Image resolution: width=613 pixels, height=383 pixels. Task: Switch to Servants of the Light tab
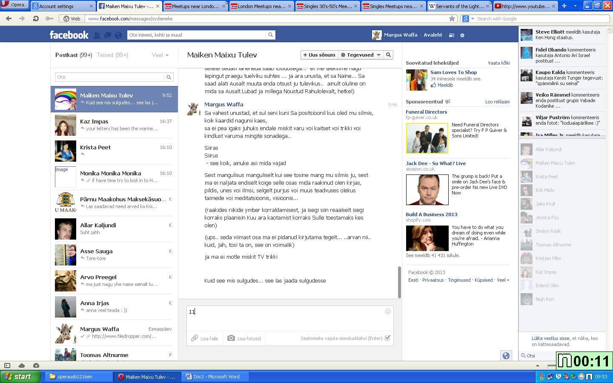coord(459,6)
